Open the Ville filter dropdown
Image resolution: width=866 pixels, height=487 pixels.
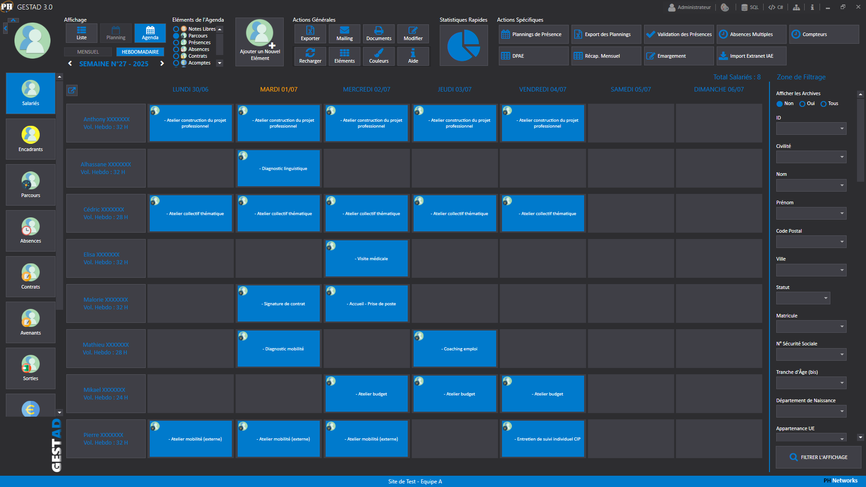(811, 270)
